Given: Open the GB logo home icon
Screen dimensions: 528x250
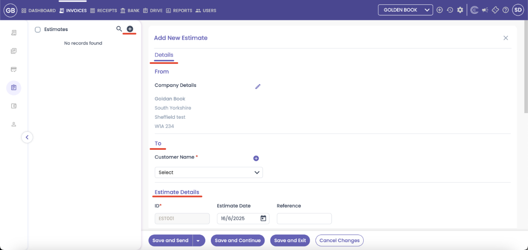Looking at the screenshot, I should [x=10, y=10].
